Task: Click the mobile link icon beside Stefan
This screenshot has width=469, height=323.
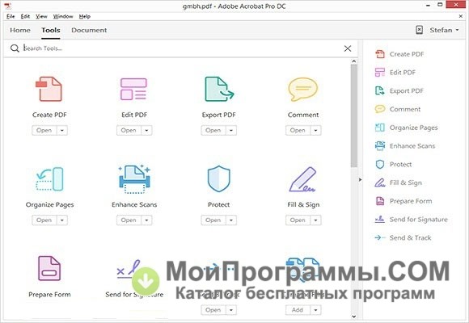Action: pyautogui.click(x=420, y=30)
